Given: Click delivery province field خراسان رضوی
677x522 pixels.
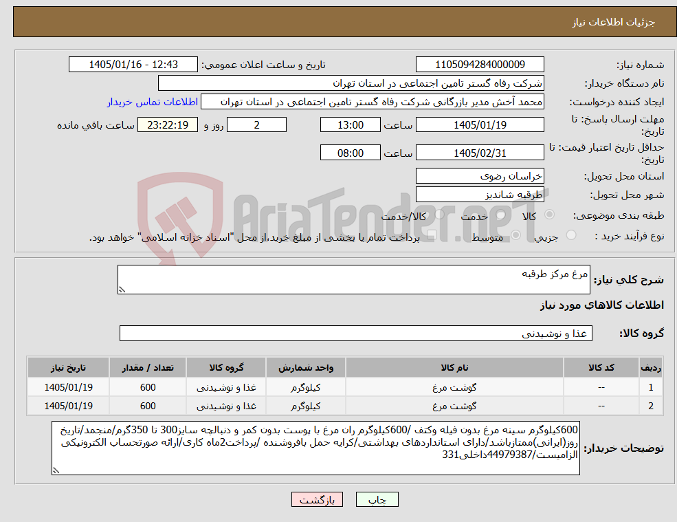Looking at the screenshot, I should [480, 176].
